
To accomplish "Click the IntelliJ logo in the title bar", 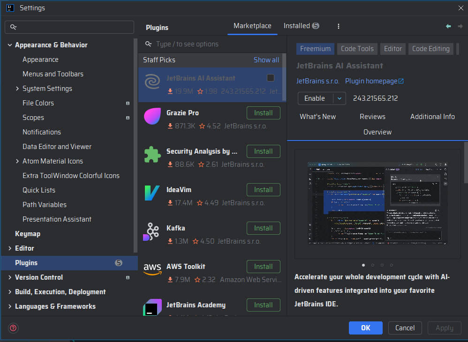I will (x=10, y=8).
